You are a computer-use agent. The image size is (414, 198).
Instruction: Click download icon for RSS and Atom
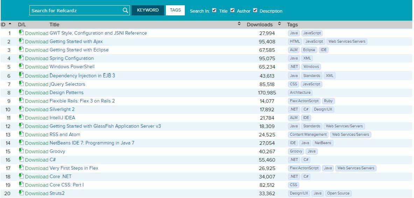pyautogui.click(x=21, y=134)
